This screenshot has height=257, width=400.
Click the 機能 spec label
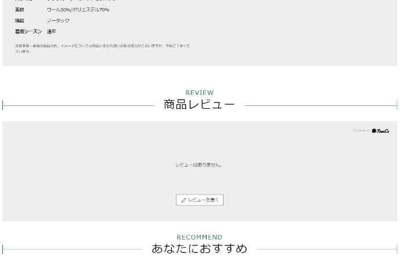pyautogui.click(x=20, y=21)
